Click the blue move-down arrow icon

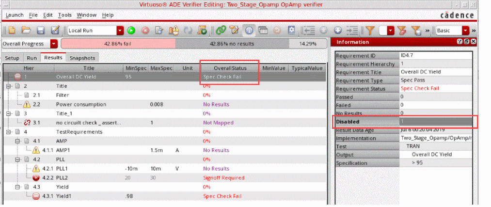(337, 31)
